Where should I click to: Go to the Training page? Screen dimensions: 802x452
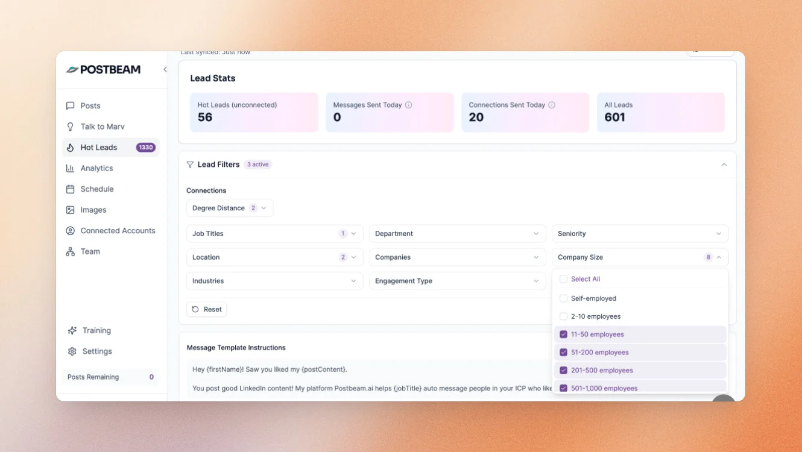pyautogui.click(x=111, y=330)
